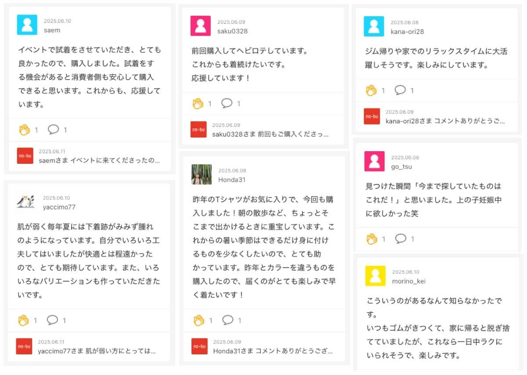Open replies on Honda31's comment

click(227, 320)
